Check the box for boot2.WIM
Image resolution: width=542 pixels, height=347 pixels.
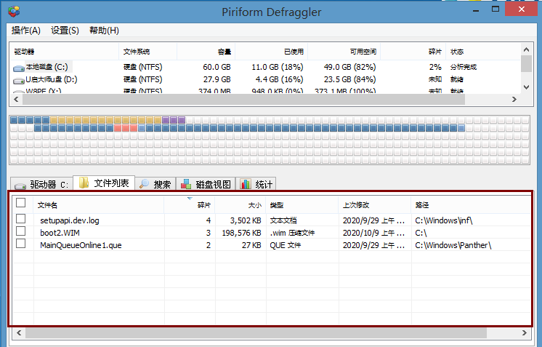pos(21,231)
